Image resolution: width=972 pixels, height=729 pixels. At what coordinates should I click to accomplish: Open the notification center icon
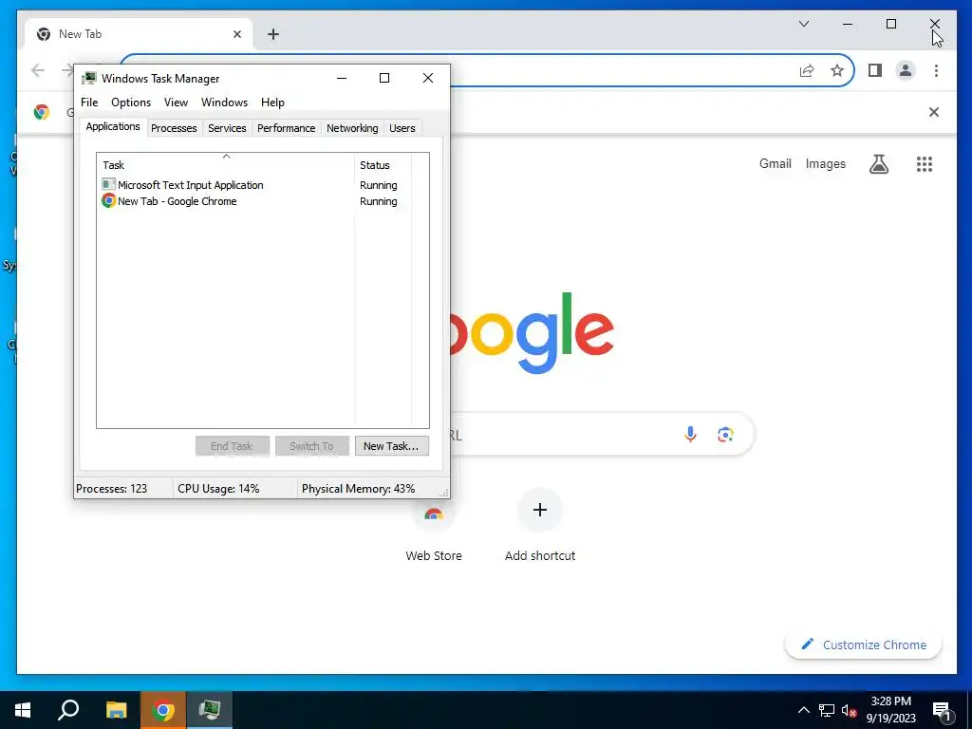point(942,712)
